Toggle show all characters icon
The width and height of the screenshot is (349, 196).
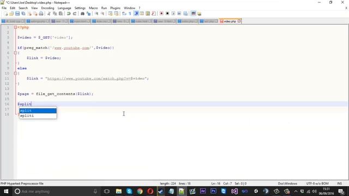pyautogui.click(x=130, y=14)
